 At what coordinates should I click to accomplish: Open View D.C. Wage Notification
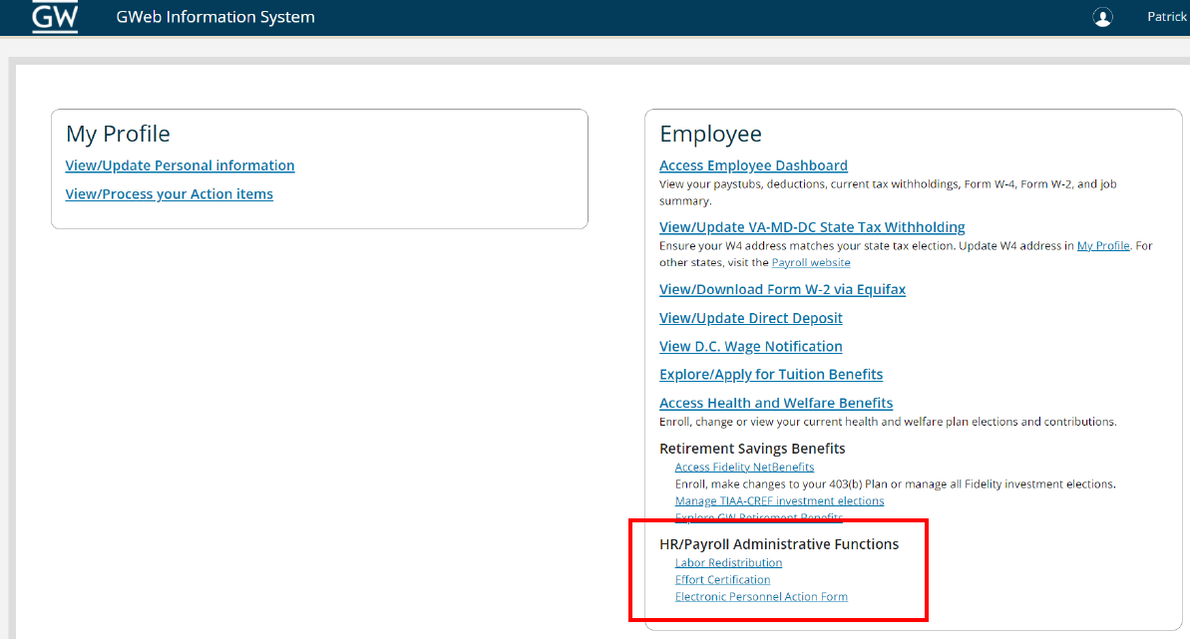(750, 347)
